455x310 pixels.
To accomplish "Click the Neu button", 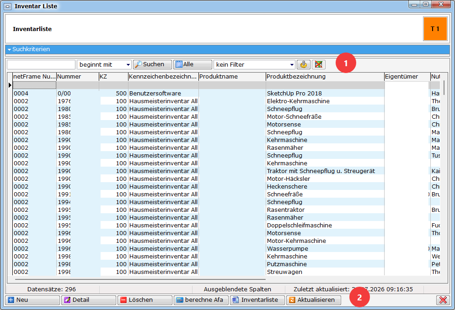I will (x=32, y=300).
